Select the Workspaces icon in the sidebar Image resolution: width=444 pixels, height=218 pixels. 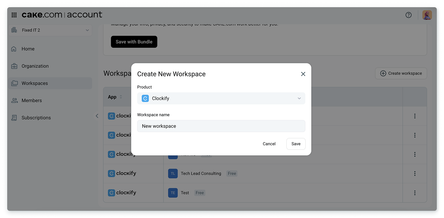(x=14, y=83)
